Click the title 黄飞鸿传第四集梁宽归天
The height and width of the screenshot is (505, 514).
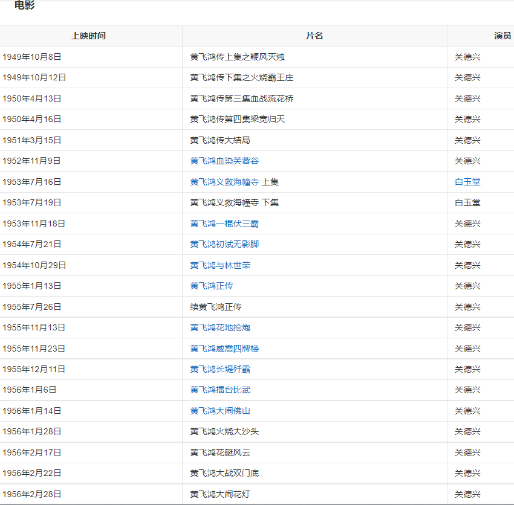pos(237,119)
